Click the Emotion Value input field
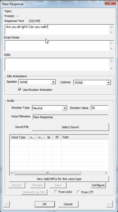The image size is (118, 212). [x=99, y=108]
